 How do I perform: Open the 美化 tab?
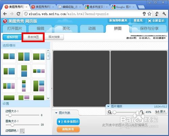click(x=66, y=29)
